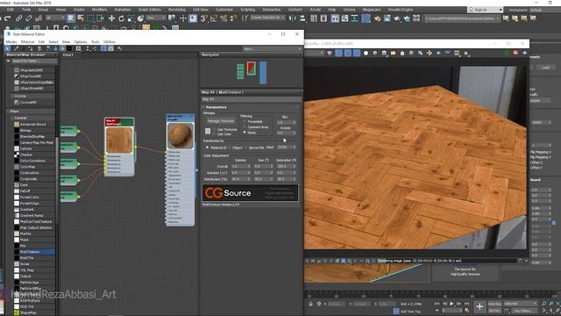561x316 pixels.
Task: Select the None filtering radio button
Action: (x=245, y=133)
